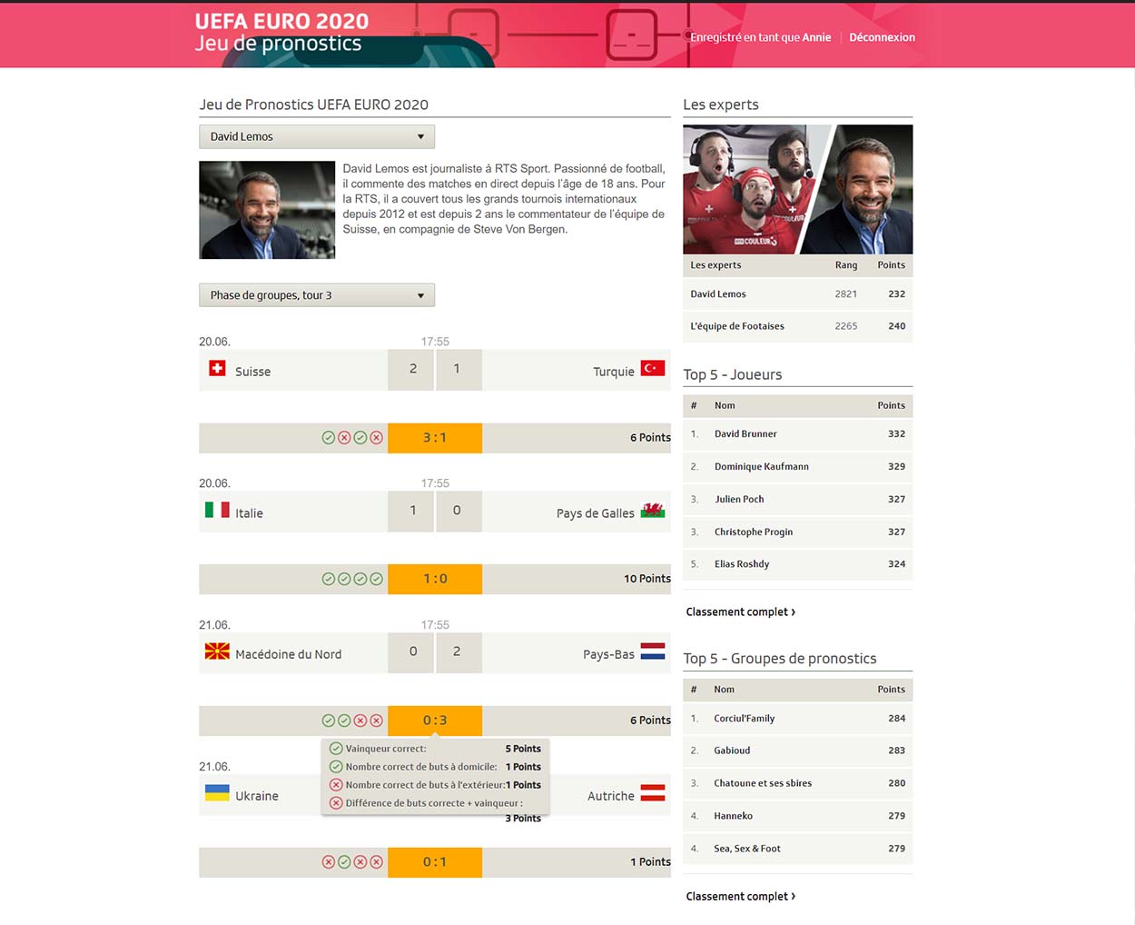This screenshot has width=1135, height=925.
Task: Click last red cross in Macédoine result row
Action: click(x=376, y=721)
